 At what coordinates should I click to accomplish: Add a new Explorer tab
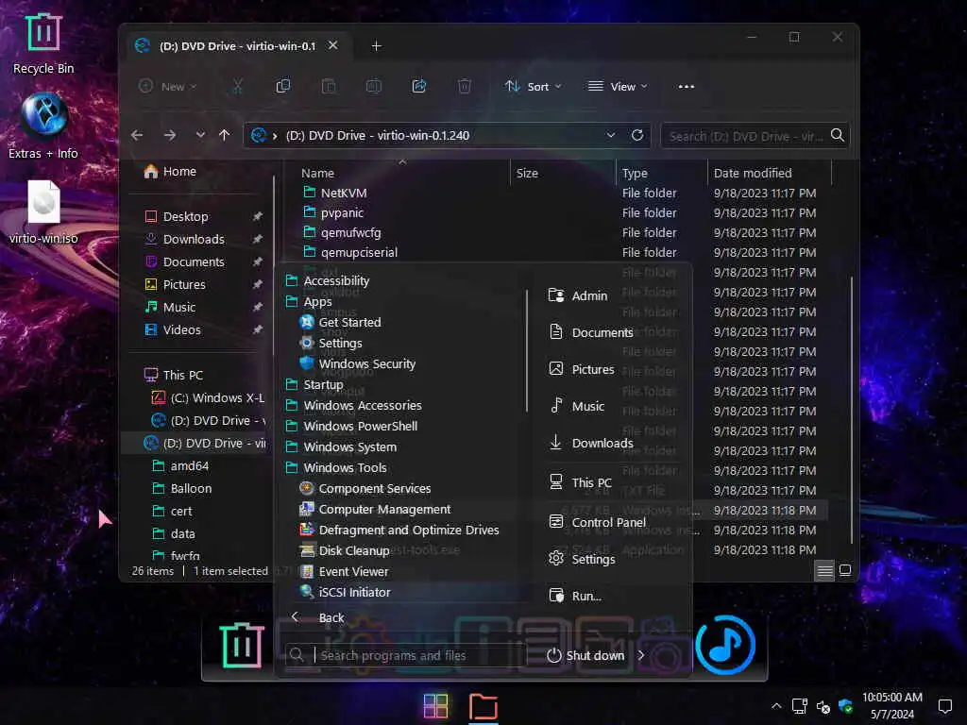376,46
